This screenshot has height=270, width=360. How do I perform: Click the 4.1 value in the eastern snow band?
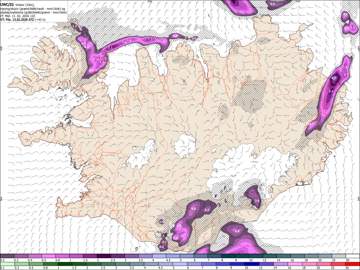[334, 78]
